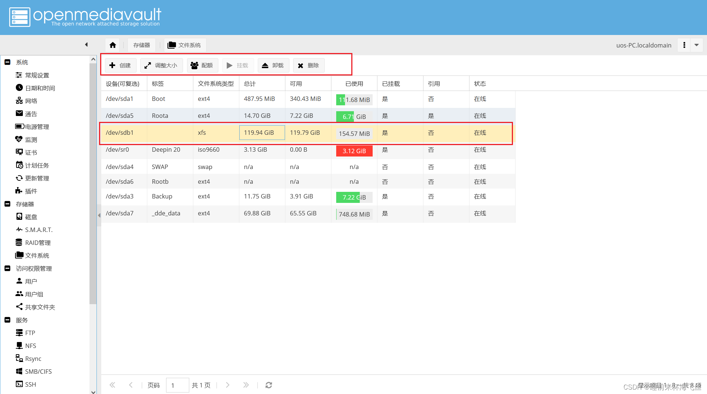Click the sidebar splitter collapse arrow
This screenshot has height=394, width=707.
click(99, 215)
